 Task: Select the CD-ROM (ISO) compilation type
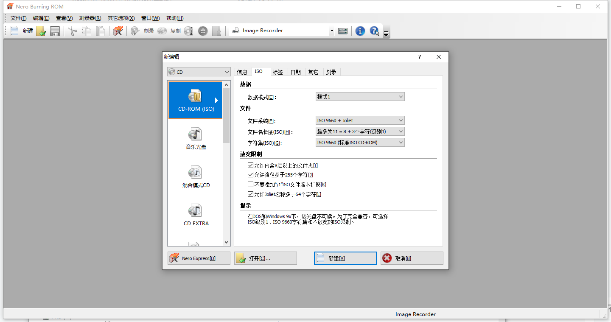[x=195, y=100]
